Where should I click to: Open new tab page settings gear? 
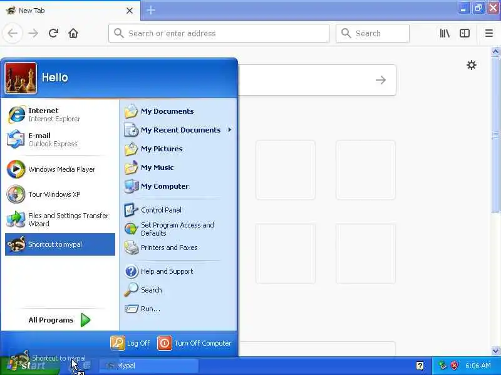tap(472, 65)
